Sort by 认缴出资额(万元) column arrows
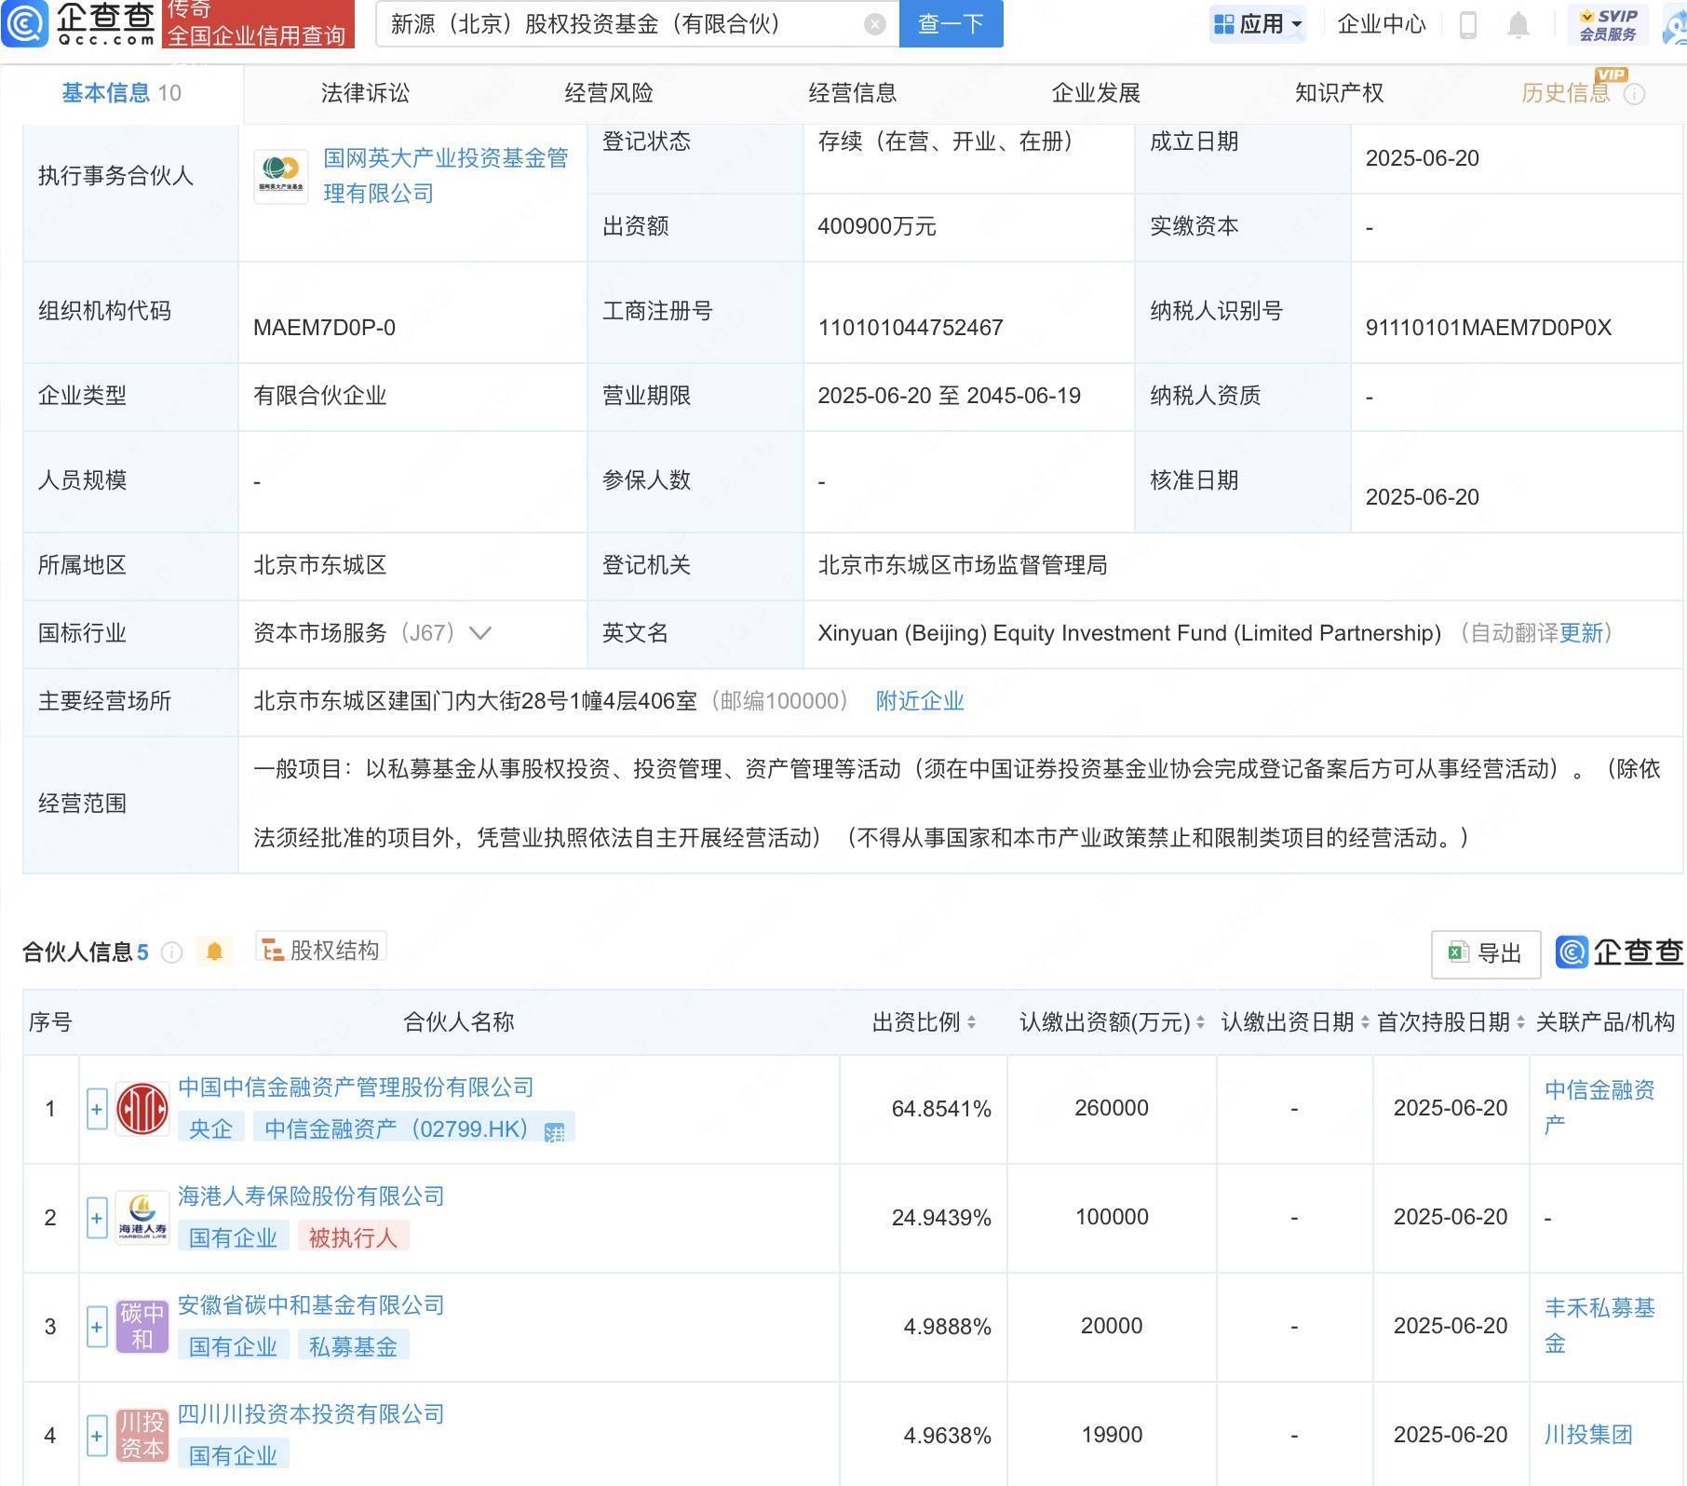This screenshot has width=1687, height=1486. tap(1200, 1022)
